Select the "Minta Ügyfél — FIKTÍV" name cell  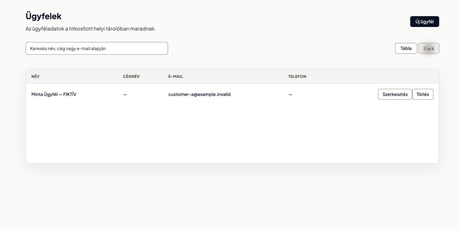tap(54, 94)
